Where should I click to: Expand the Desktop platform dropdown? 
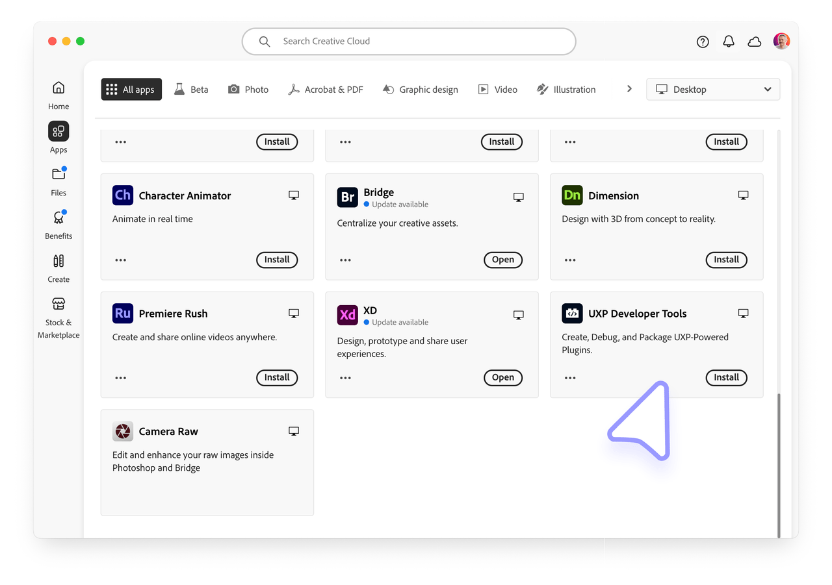[x=713, y=90]
